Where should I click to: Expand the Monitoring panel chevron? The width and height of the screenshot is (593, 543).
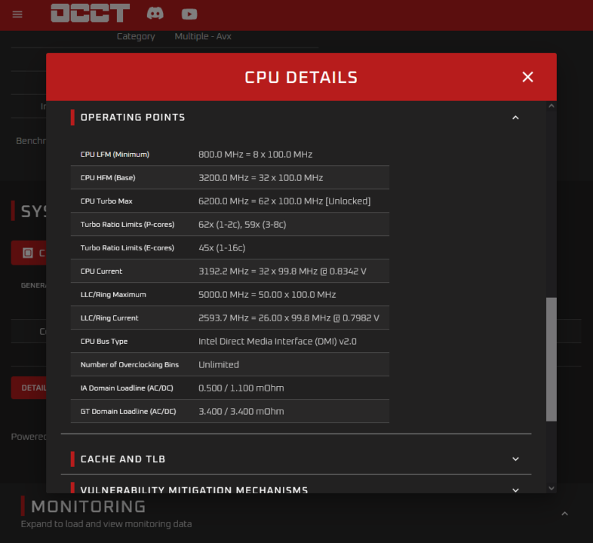[x=564, y=514]
